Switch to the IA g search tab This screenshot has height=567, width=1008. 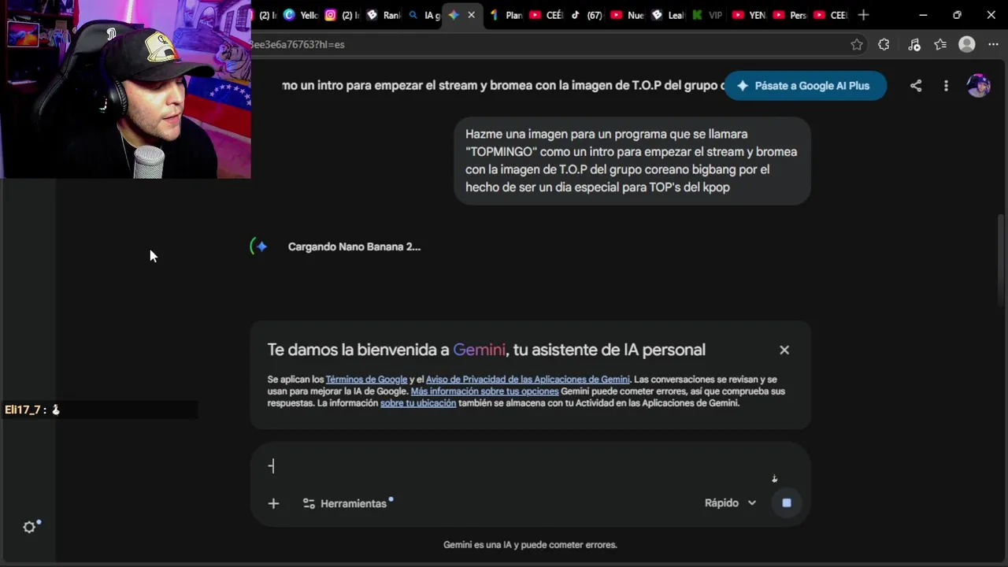424,15
